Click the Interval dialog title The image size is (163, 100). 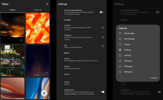123,28
